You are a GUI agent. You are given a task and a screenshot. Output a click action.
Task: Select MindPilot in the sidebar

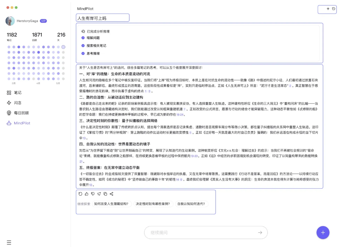[x=22, y=123]
